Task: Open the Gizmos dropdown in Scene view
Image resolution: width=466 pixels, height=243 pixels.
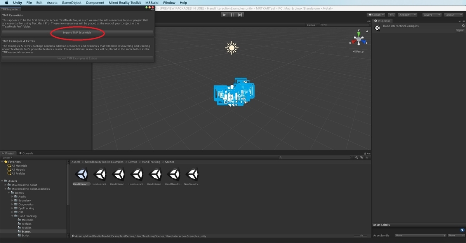Action: point(312,25)
